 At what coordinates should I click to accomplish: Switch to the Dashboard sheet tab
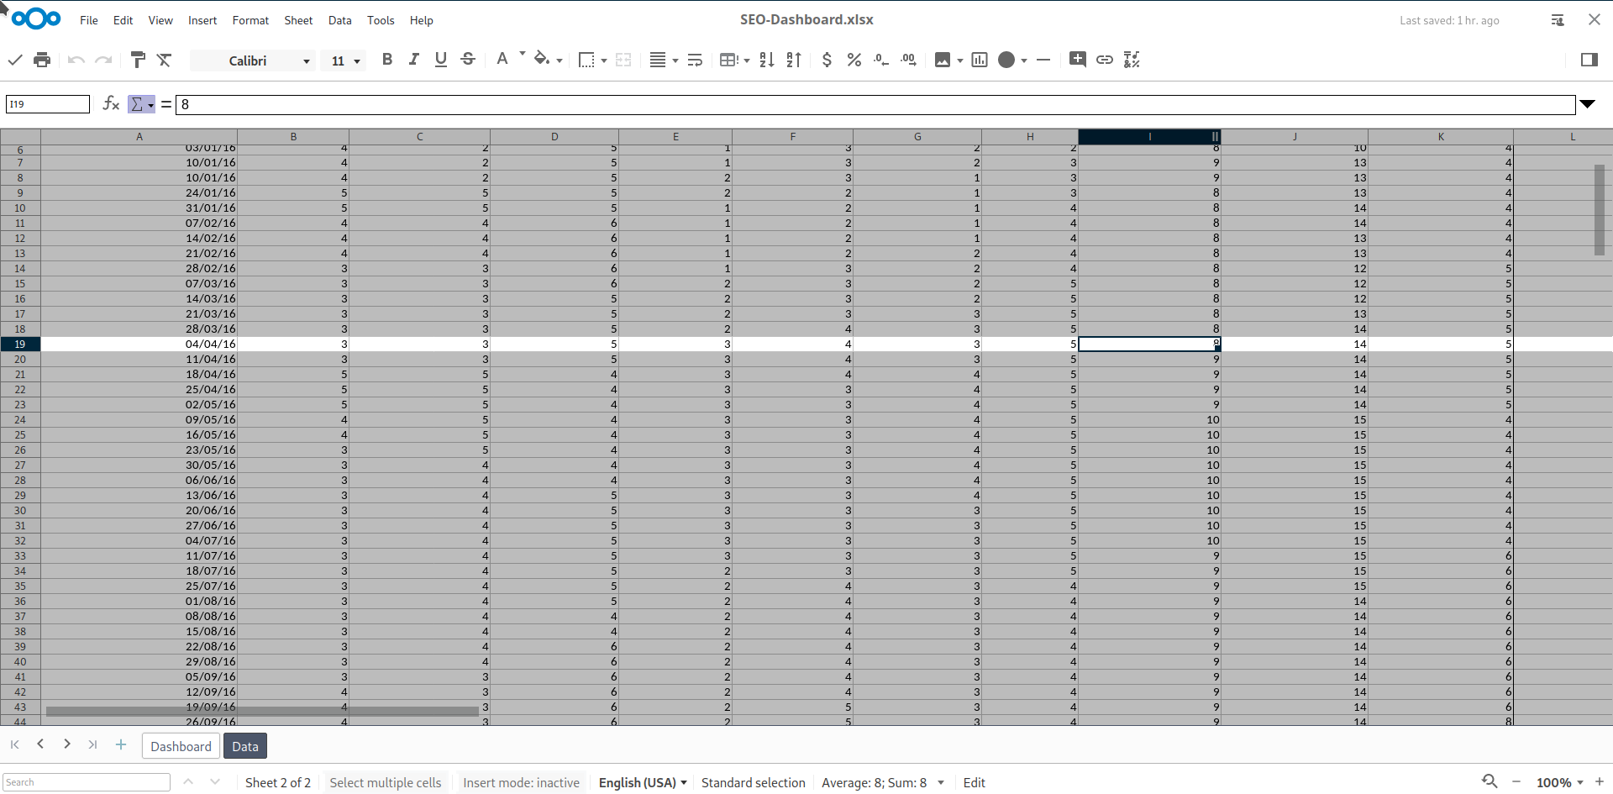coord(181,745)
